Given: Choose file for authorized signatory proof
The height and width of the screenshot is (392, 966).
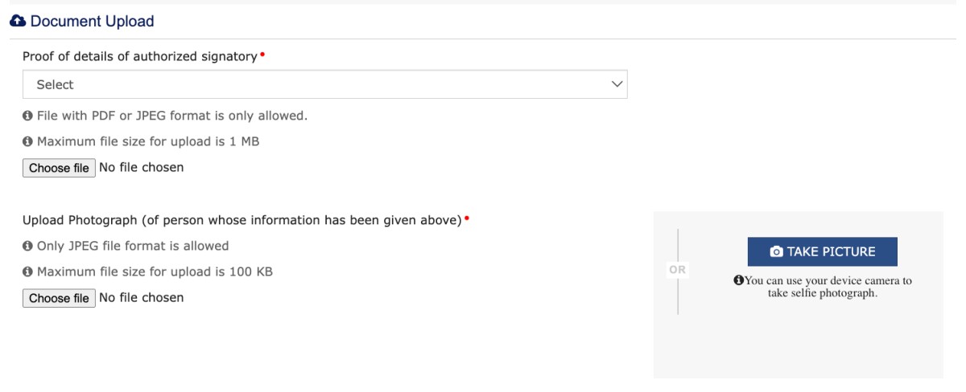Looking at the screenshot, I should tap(59, 168).
